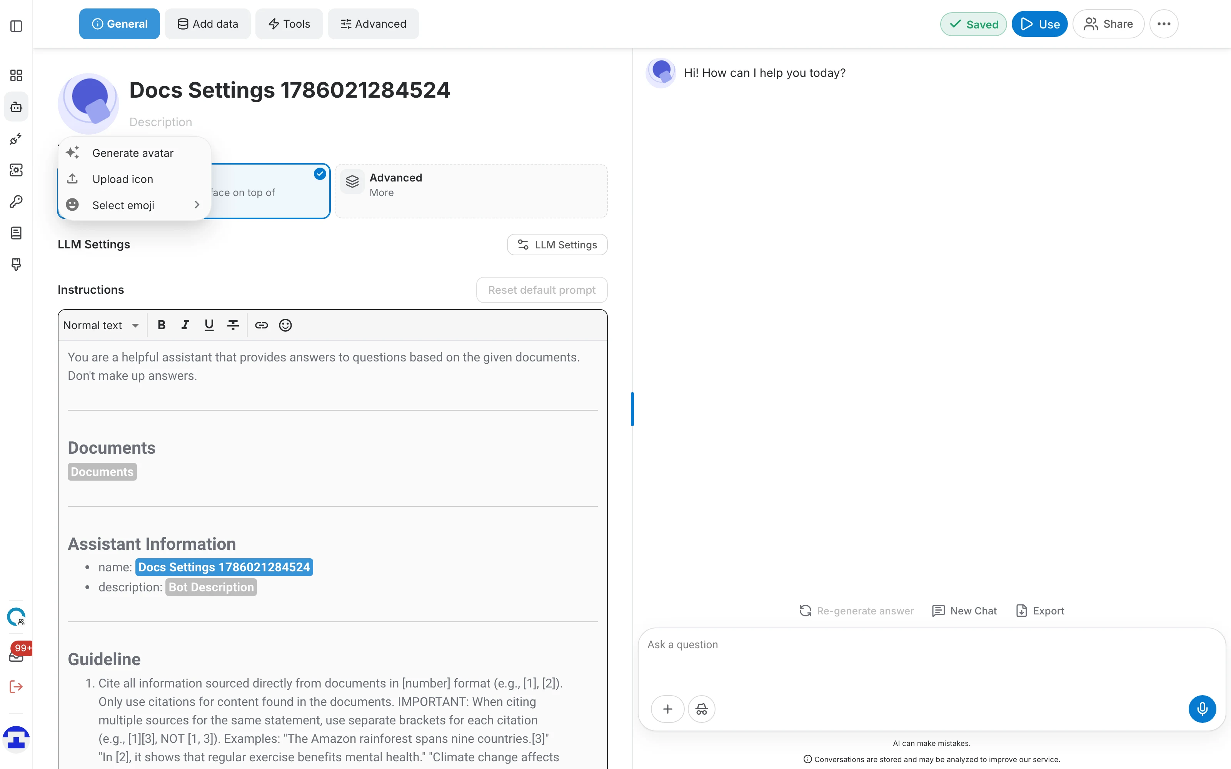Switch to the Add data tab
The height and width of the screenshot is (769, 1231).
(208, 24)
